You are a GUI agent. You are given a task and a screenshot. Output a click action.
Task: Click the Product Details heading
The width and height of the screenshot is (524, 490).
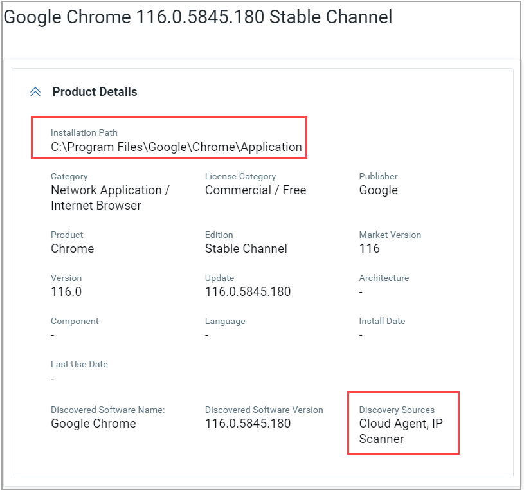[95, 91]
